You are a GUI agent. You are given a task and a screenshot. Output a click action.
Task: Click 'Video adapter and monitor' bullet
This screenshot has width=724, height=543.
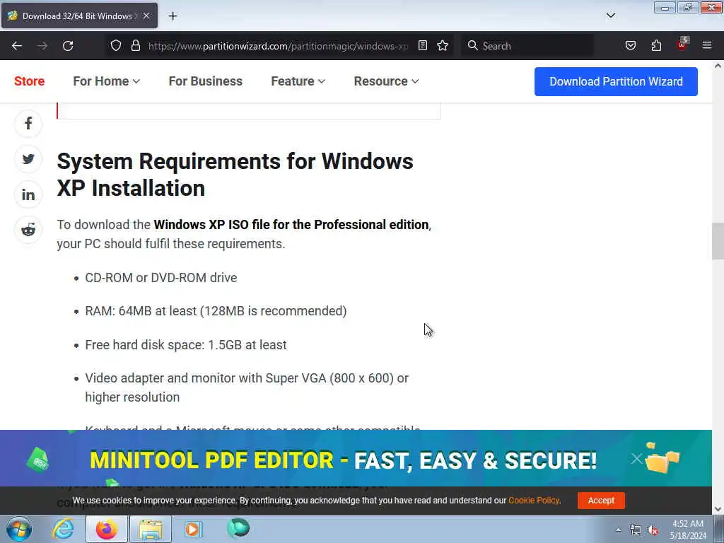click(247, 387)
